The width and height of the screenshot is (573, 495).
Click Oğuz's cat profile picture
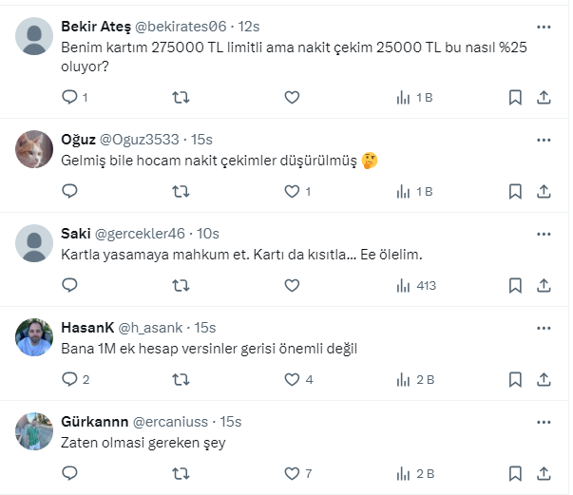coord(35,149)
